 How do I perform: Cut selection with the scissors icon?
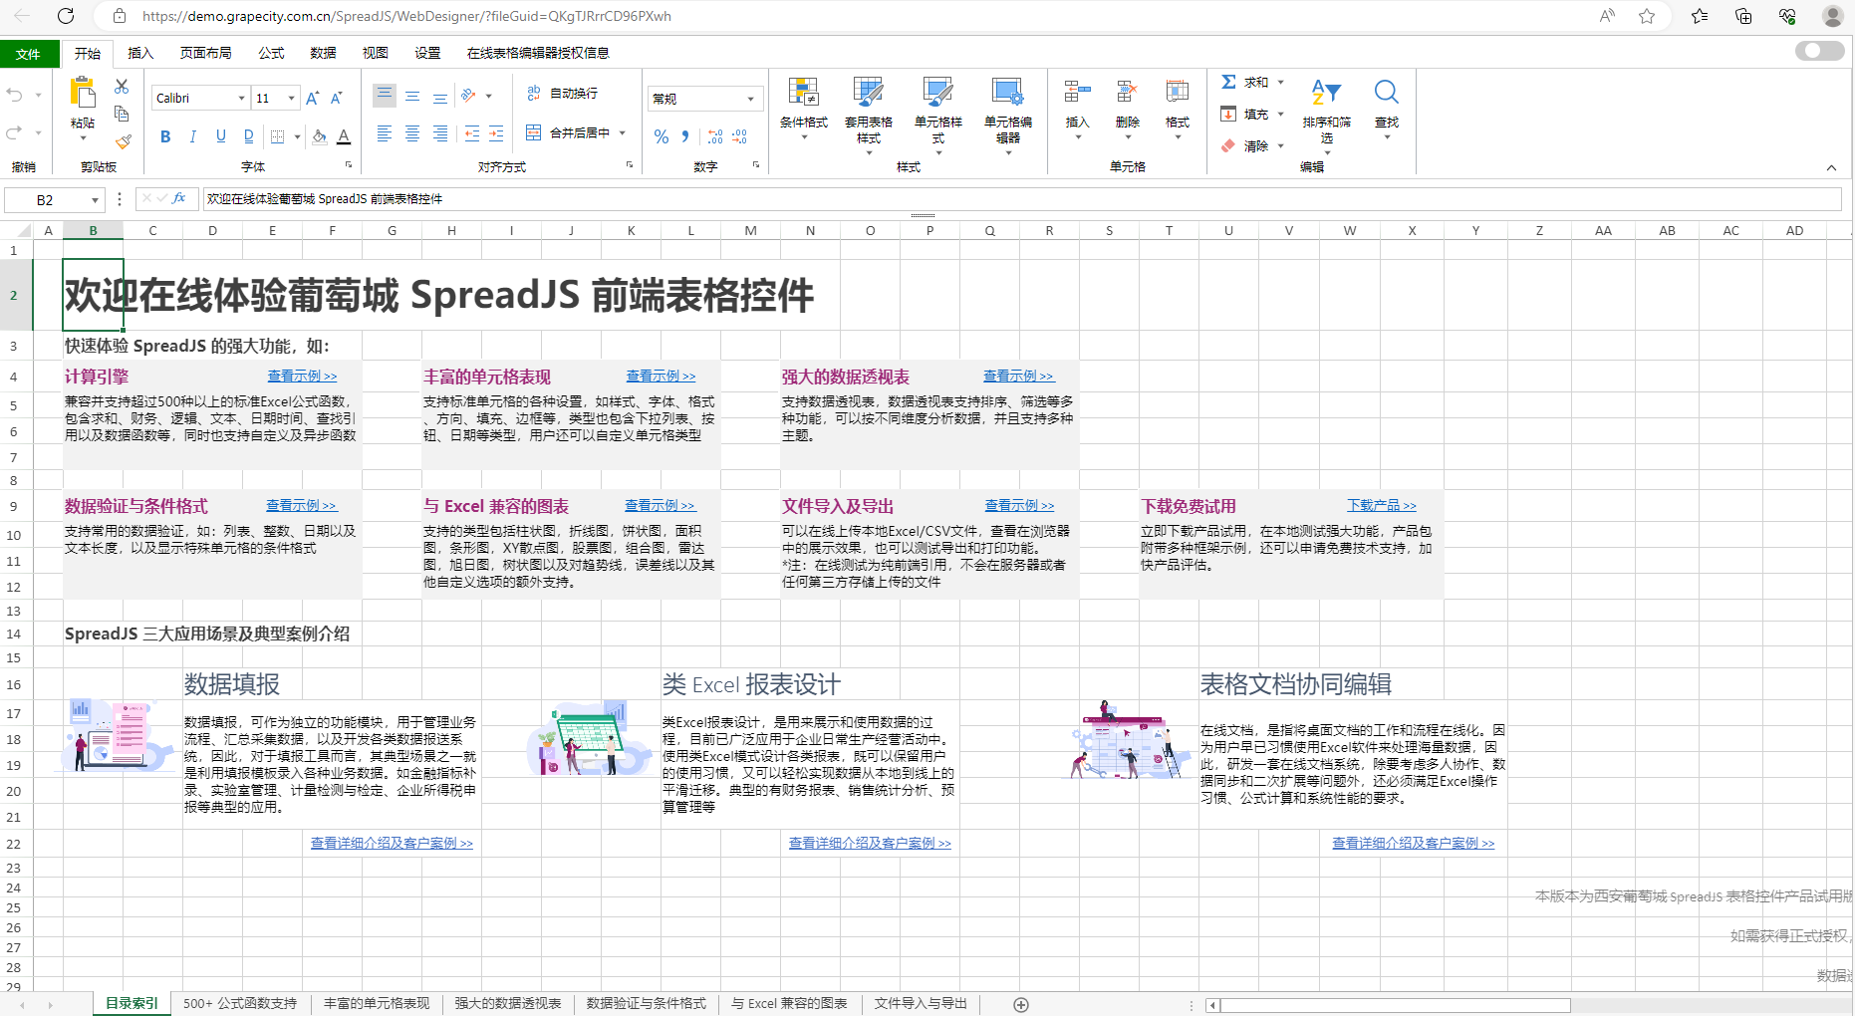(122, 87)
